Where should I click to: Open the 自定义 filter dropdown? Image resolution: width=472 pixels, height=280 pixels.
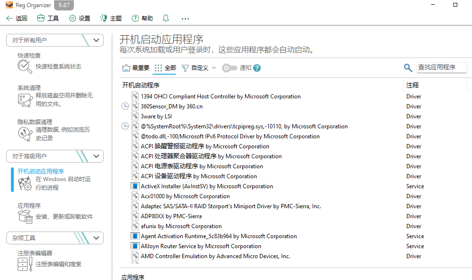pyautogui.click(x=199, y=68)
